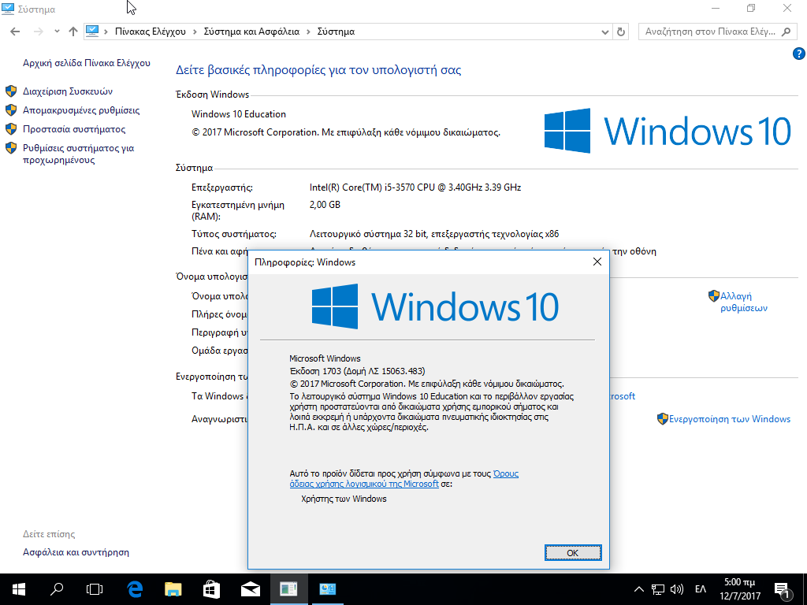
Task: Select Windows 10 Education edition text
Action: pos(239,113)
